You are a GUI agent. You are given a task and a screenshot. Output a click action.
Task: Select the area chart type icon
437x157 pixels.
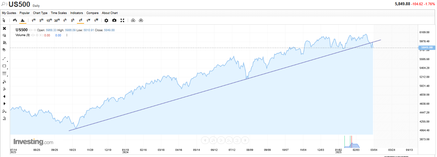(x=22, y=20)
